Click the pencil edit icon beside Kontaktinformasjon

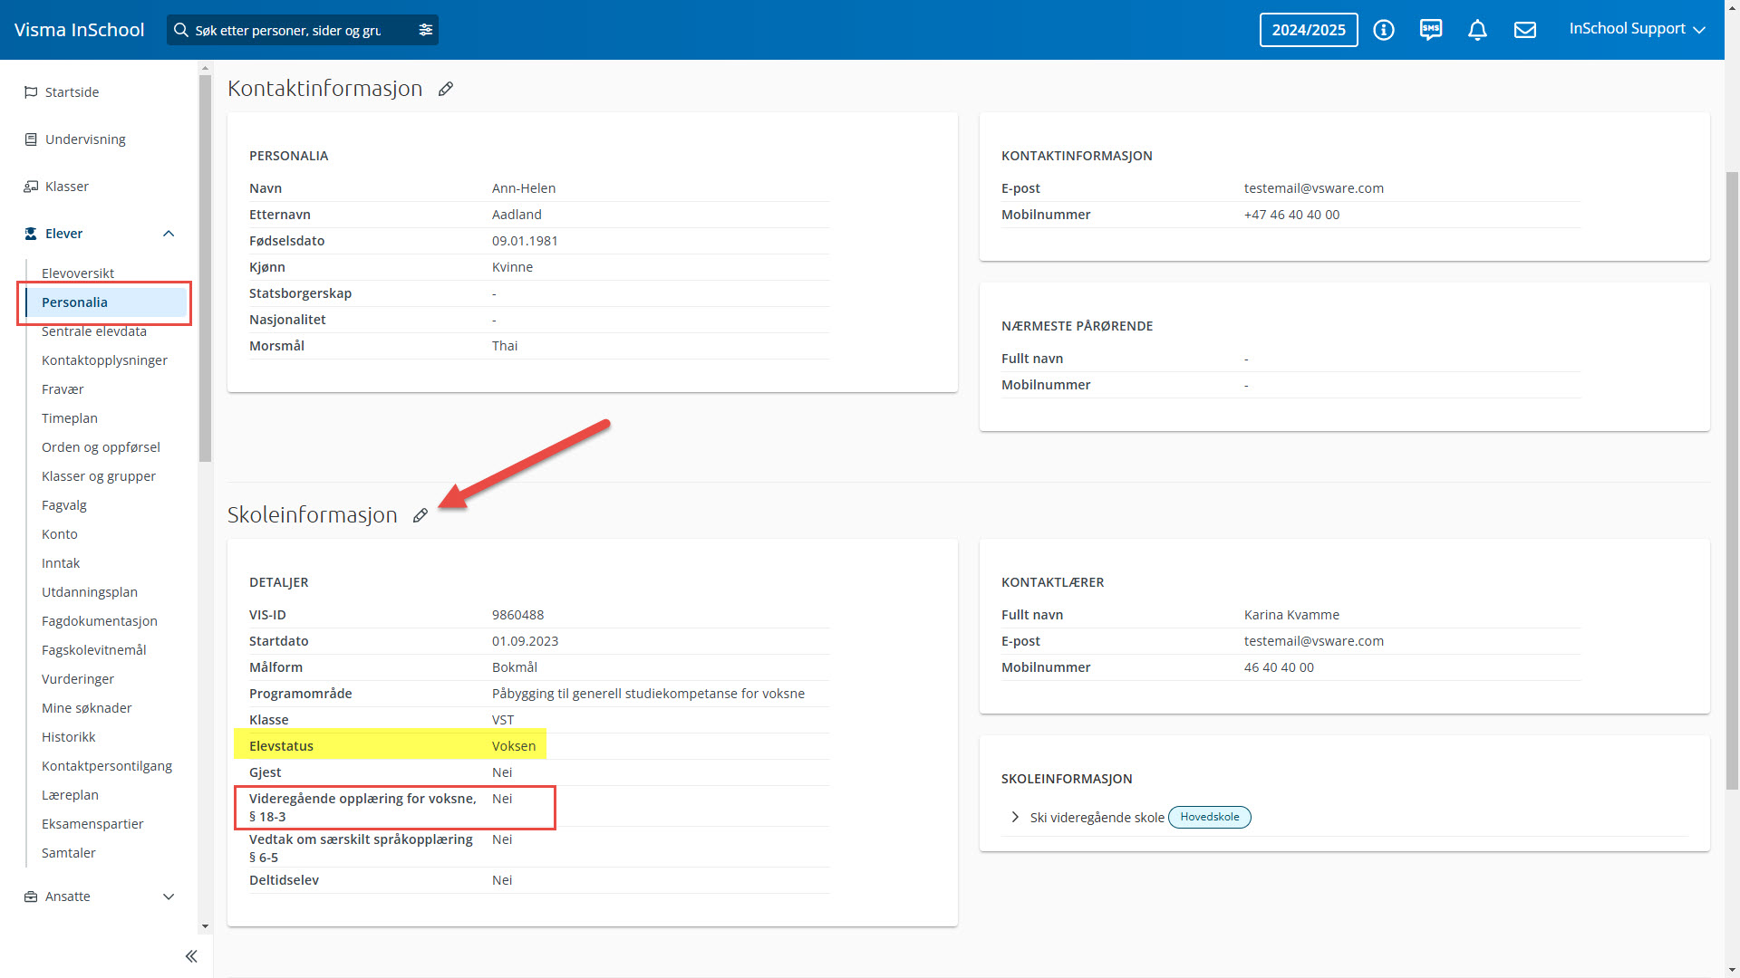coord(445,89)
